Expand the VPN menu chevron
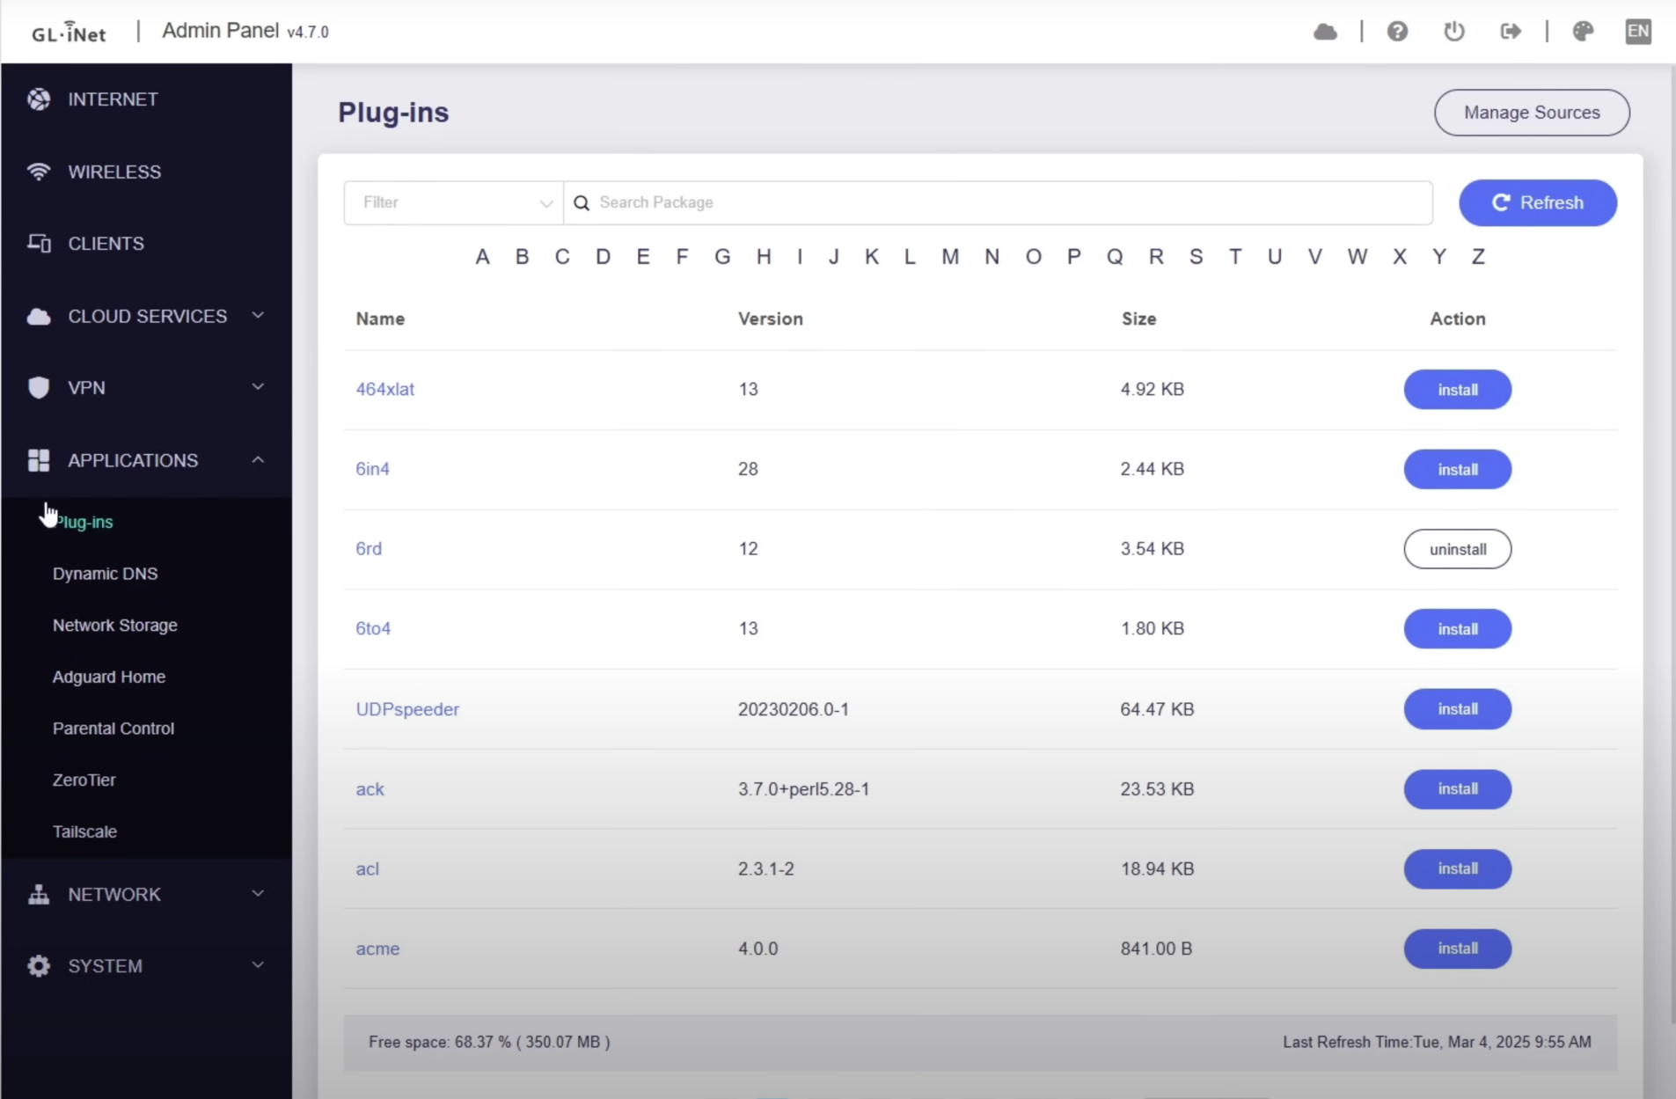The height and width of the screenshot is (1099, 1676). pyautogui.click(x=258, y=387)
